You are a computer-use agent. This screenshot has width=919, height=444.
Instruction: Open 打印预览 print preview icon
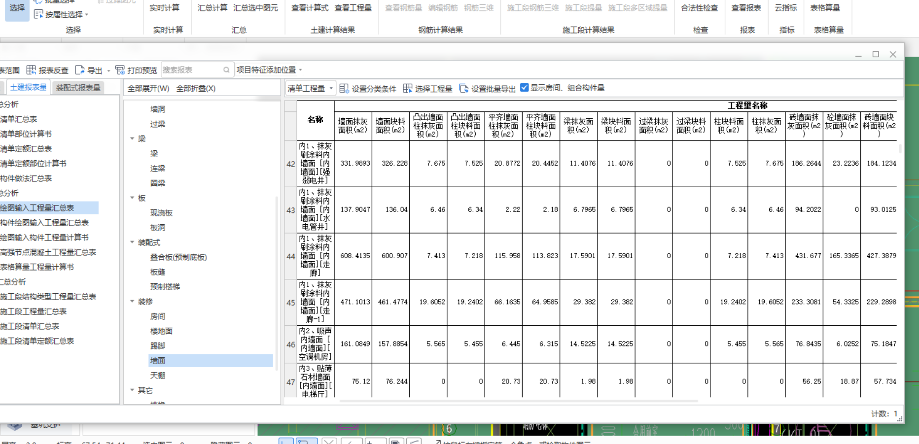(120, 70)
